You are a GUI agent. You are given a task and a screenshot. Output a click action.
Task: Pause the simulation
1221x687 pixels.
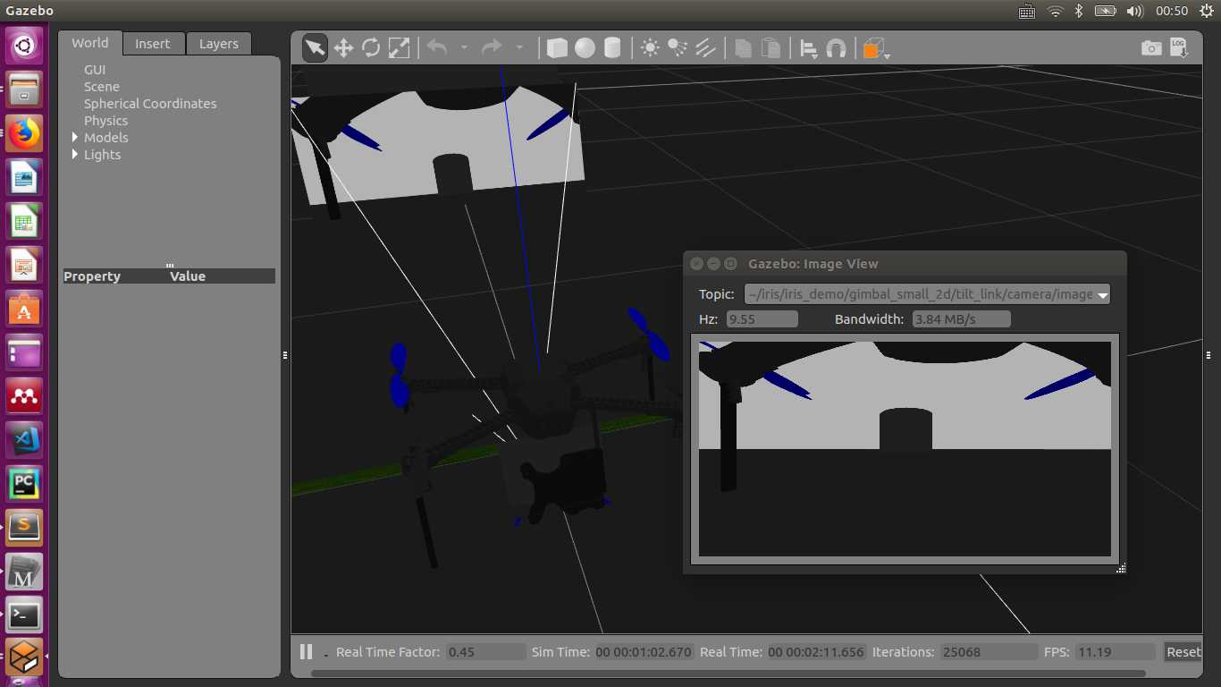(306, 652)
